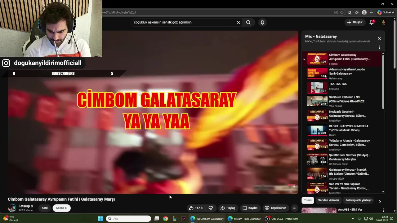Image resolution: width=397 pixels, height=223 pixels.
Task: Like the video with 147 B likes
Action: click(196, 208)
